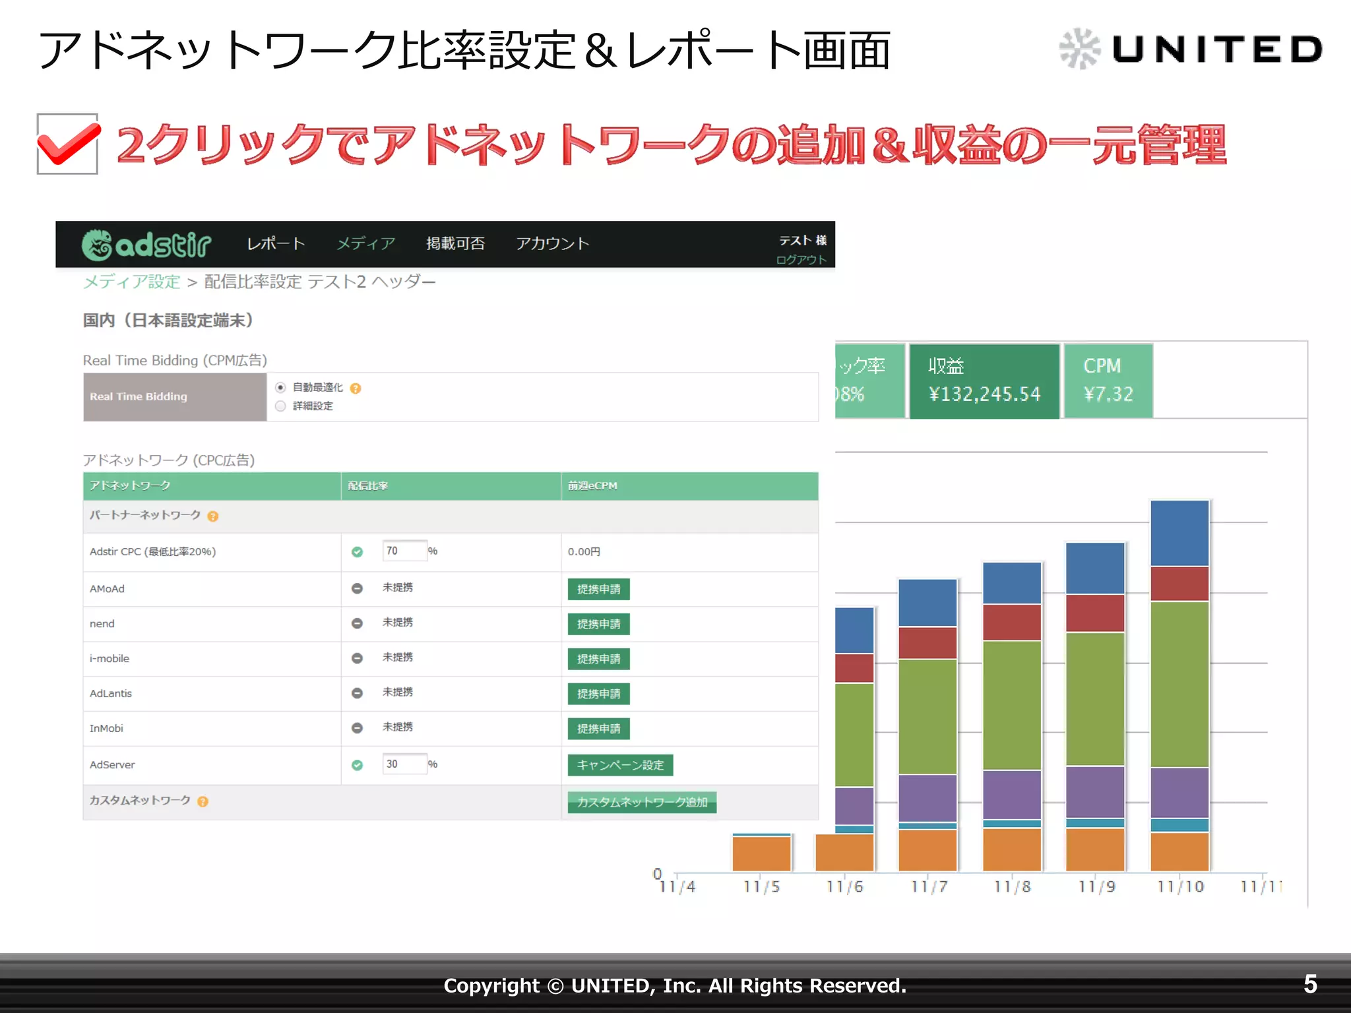Click 提携申請 button for AdLantis
This screenshot has height=1013, width=1351.
coord(598,694)
